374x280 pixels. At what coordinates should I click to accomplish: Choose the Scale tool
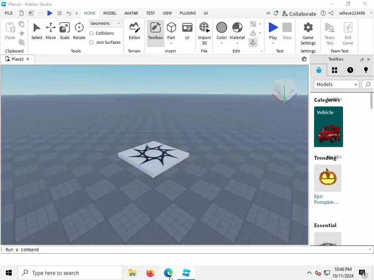[64, 31]
